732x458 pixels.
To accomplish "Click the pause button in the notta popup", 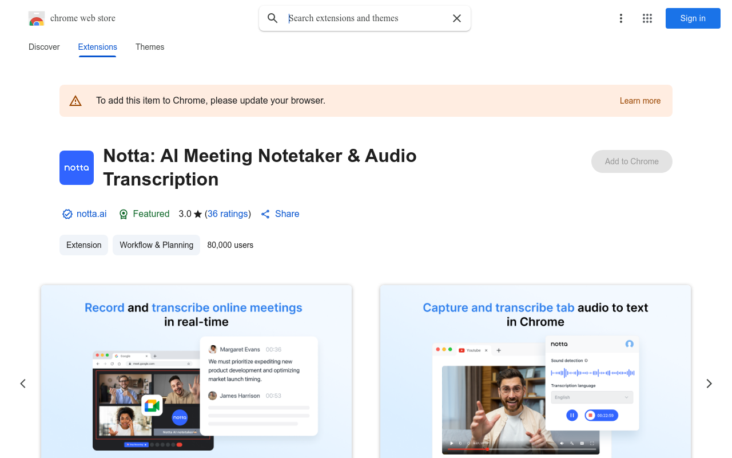I will click(572, 415).
